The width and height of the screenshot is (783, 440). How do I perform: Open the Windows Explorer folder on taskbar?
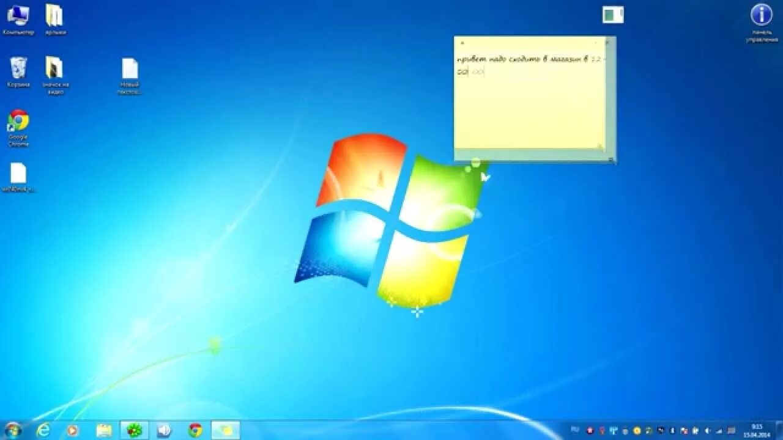click(104, 430)
